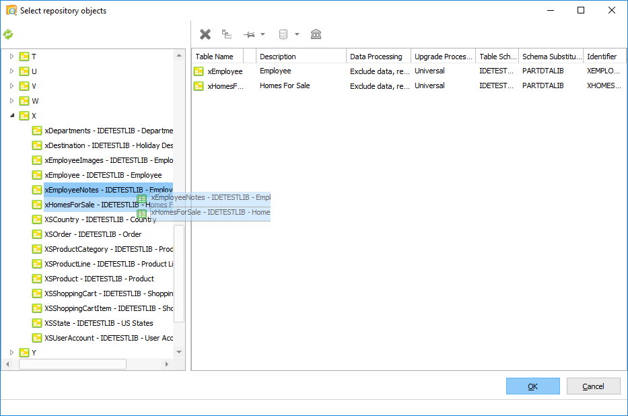Select xDepartments - IDETESTLIB tree item
Image resolution: width=628 pixels, height=416 pixels.
pos(108,131)
